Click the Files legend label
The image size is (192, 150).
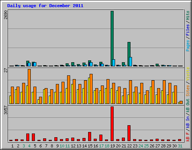coord(188,30)
